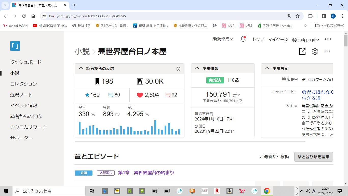Screen dimensions: 348x196
Task: Open the novel's three-dot more menu
Action: click(327, 51)
